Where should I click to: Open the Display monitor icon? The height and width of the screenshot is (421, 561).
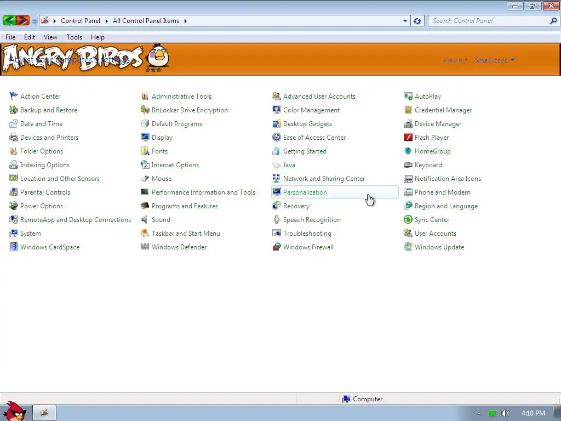click(x=145, y=137)
